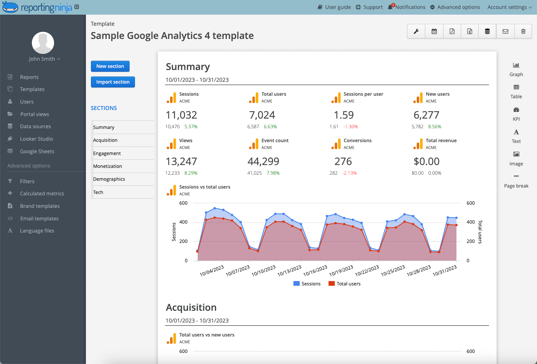
Task: Expand the Account settings dropdown
Action: (509, 7)
